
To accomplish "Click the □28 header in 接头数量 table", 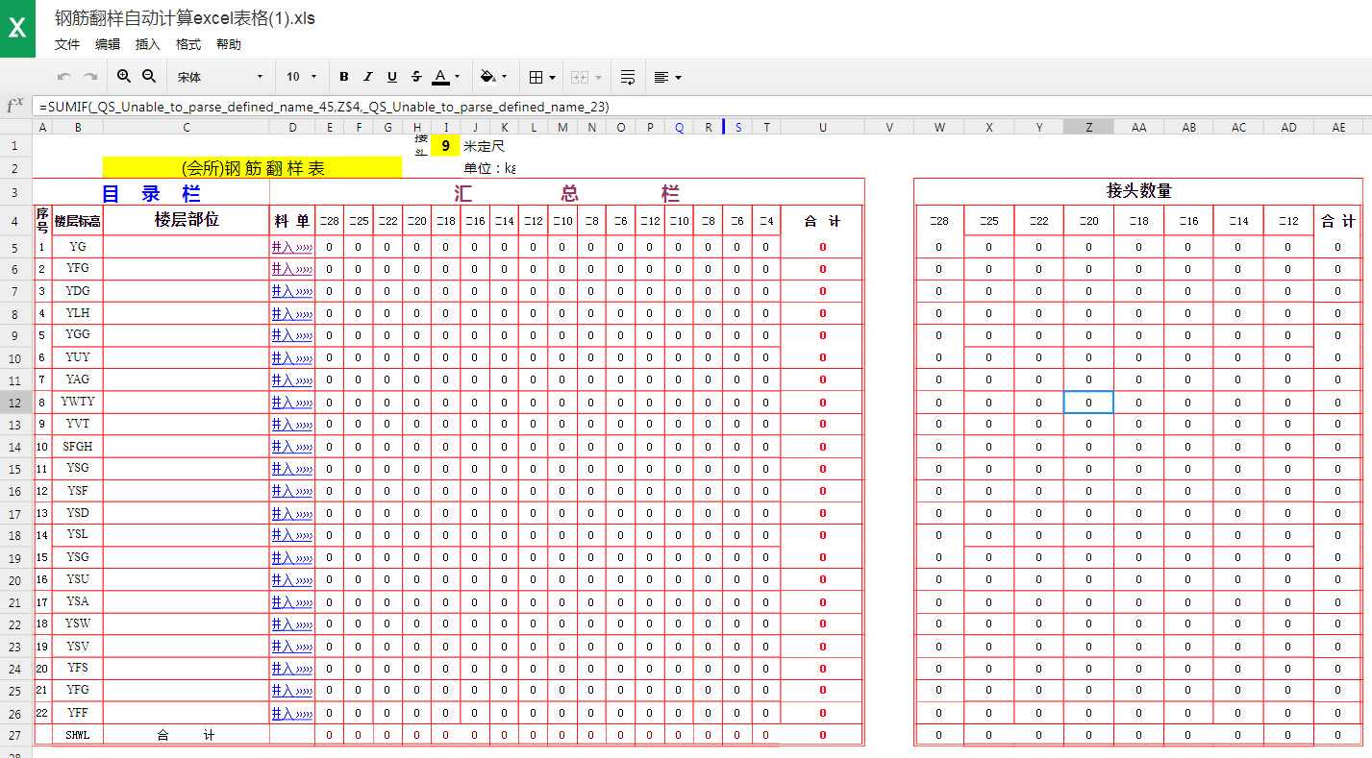I will (x=939, y=221).
